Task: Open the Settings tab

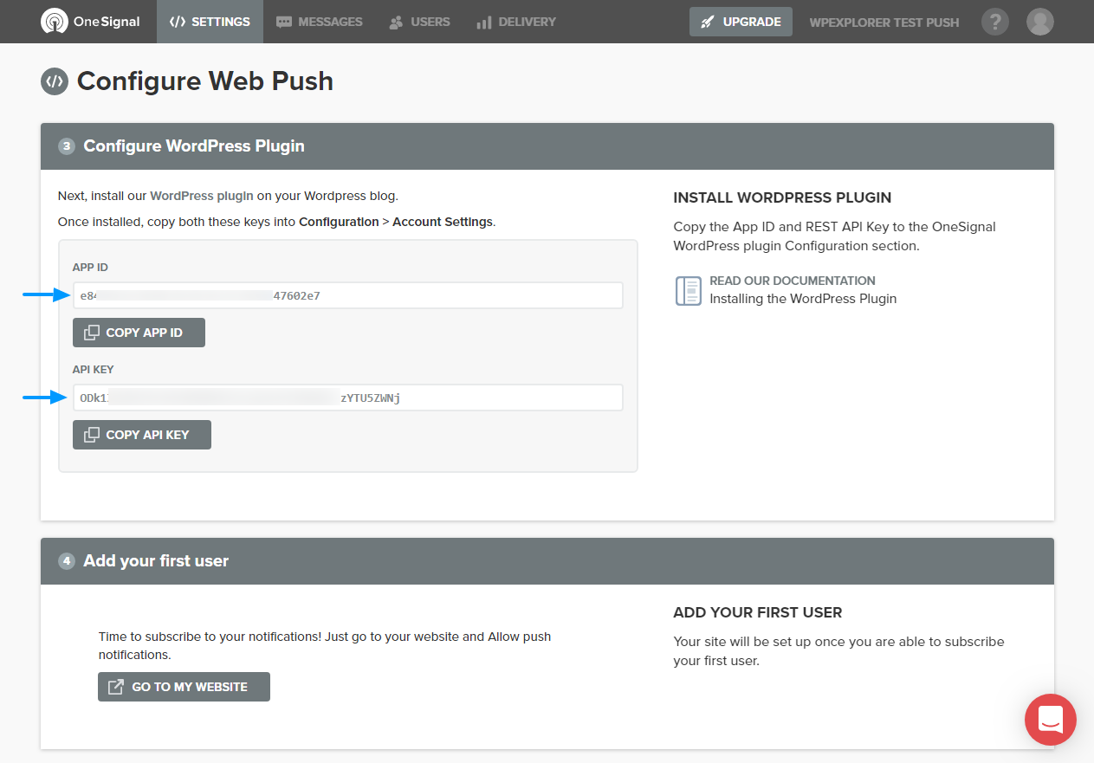Action: 210,22
